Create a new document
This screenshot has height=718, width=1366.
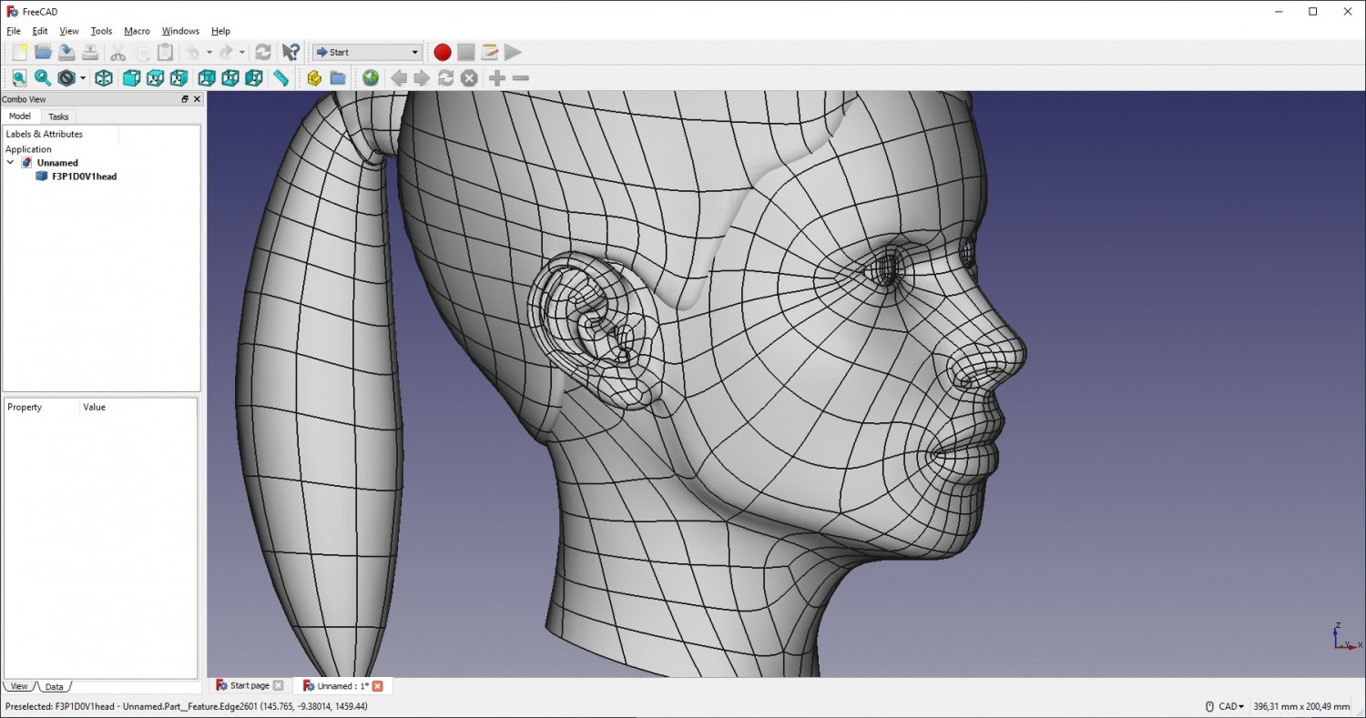(19, 52)
